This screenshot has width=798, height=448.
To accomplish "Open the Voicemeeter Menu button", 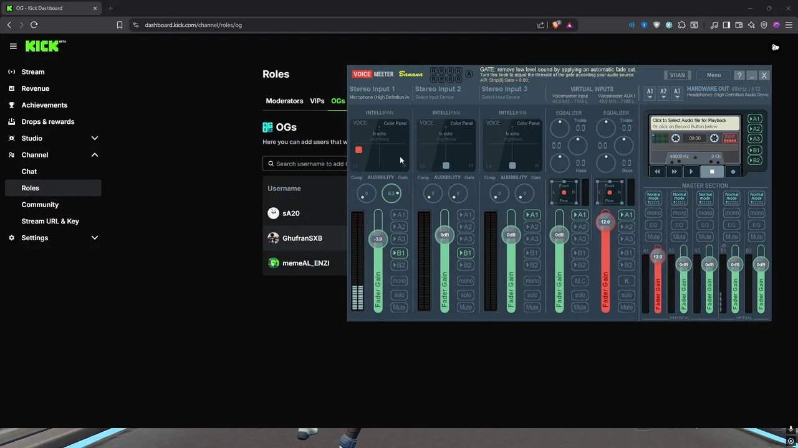I will tap(714, 75).
